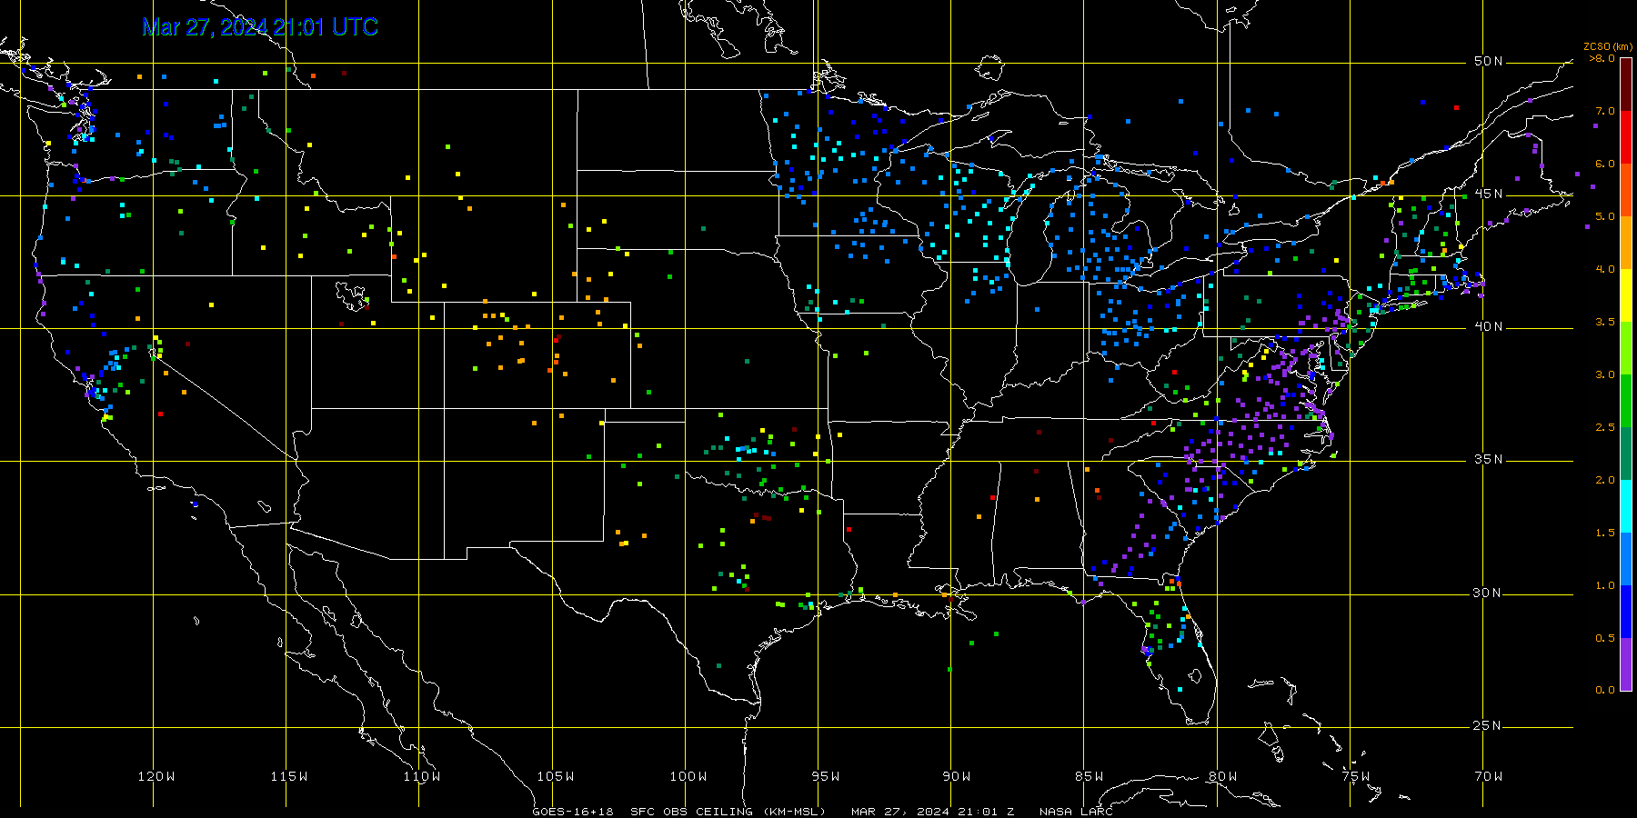This screenshot has width=1637, height=818.
Task: Select the 1.0 km legend label
Action: pyautogui.click(x=1605, y=585)
